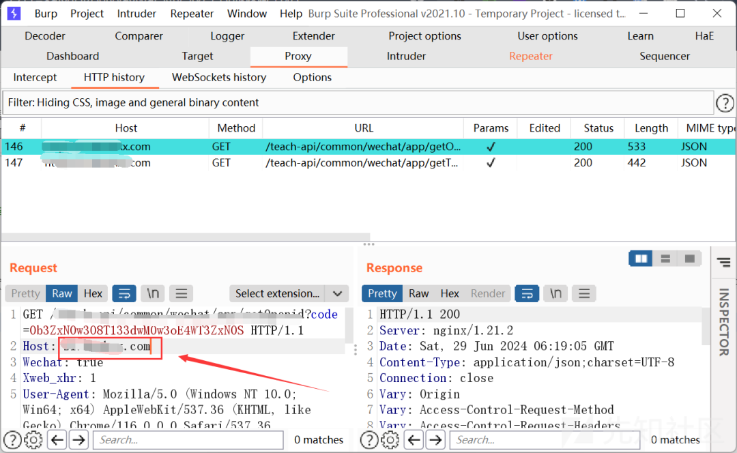Open the WebSockets history sub-tab

point(219,78)
